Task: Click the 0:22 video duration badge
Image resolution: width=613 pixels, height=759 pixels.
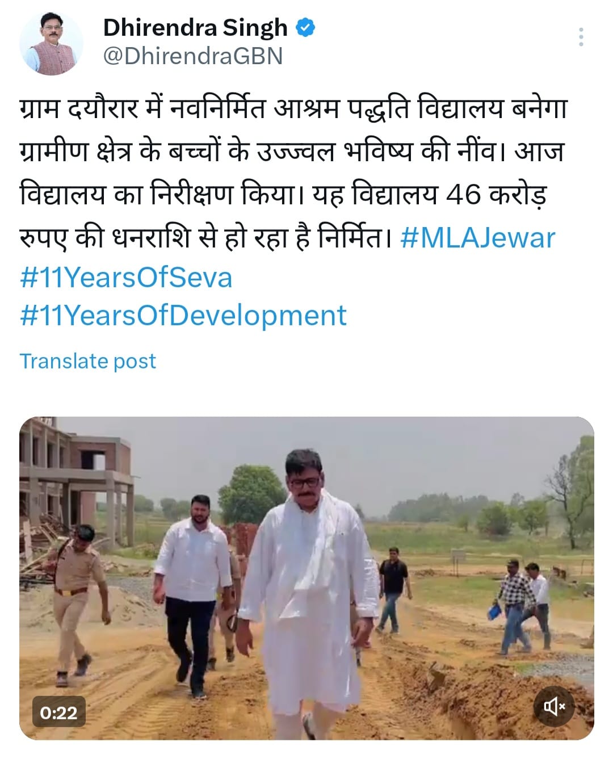Action: click(x=58, y=712)
